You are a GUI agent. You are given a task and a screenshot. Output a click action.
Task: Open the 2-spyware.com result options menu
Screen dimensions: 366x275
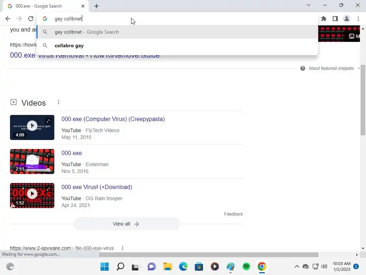pos(123,248)
